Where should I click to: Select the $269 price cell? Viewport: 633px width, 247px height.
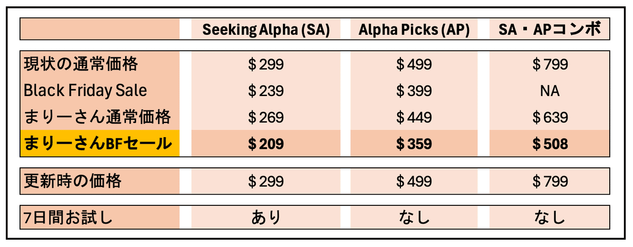coord(266,117)
